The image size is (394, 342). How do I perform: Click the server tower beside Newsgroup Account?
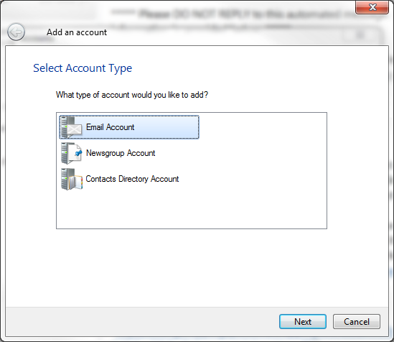[x=65, y=153]
